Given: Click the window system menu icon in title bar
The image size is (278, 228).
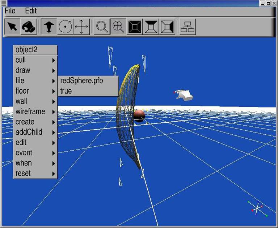Looking at the screenshot, I should coord(4,3).
